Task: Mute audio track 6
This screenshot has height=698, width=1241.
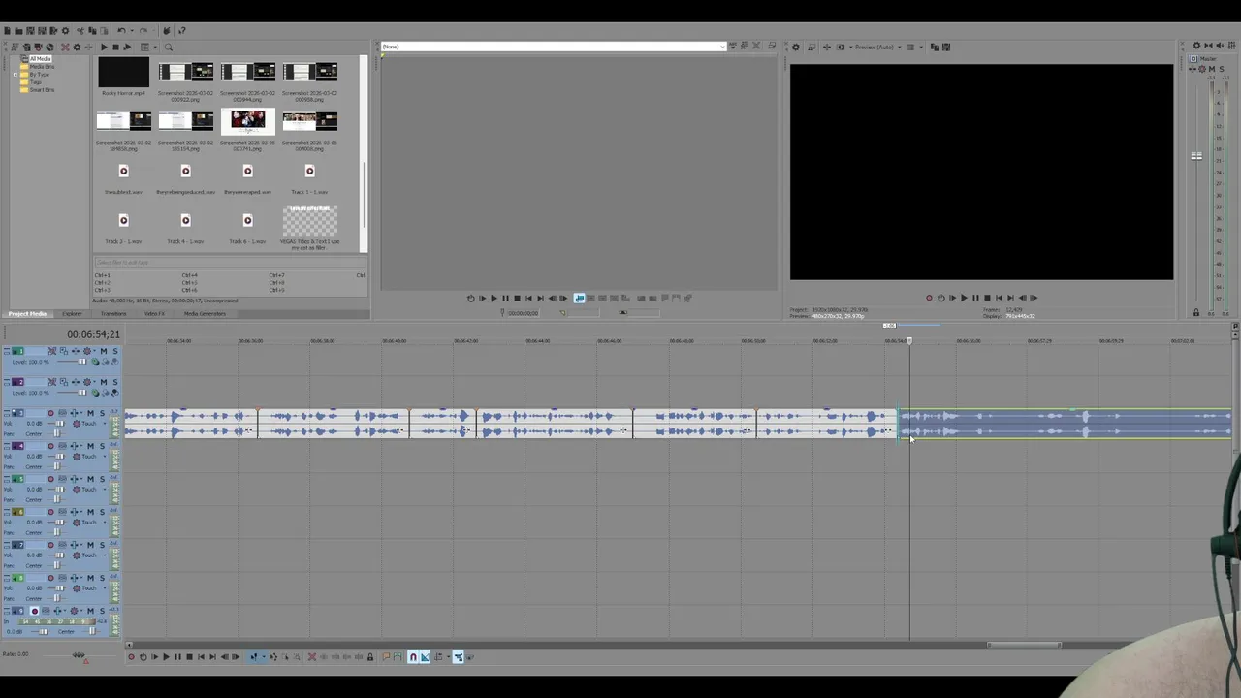Action: tap(90, 512)
